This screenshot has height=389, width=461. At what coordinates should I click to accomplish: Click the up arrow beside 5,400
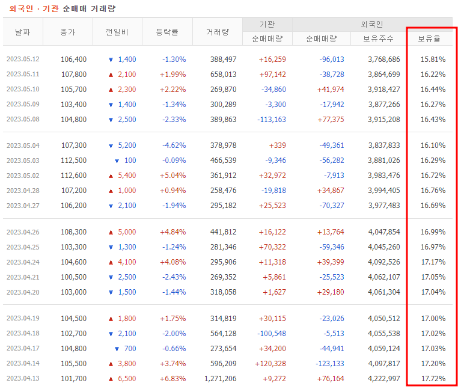pyautogui.click(x=111, y=176)
